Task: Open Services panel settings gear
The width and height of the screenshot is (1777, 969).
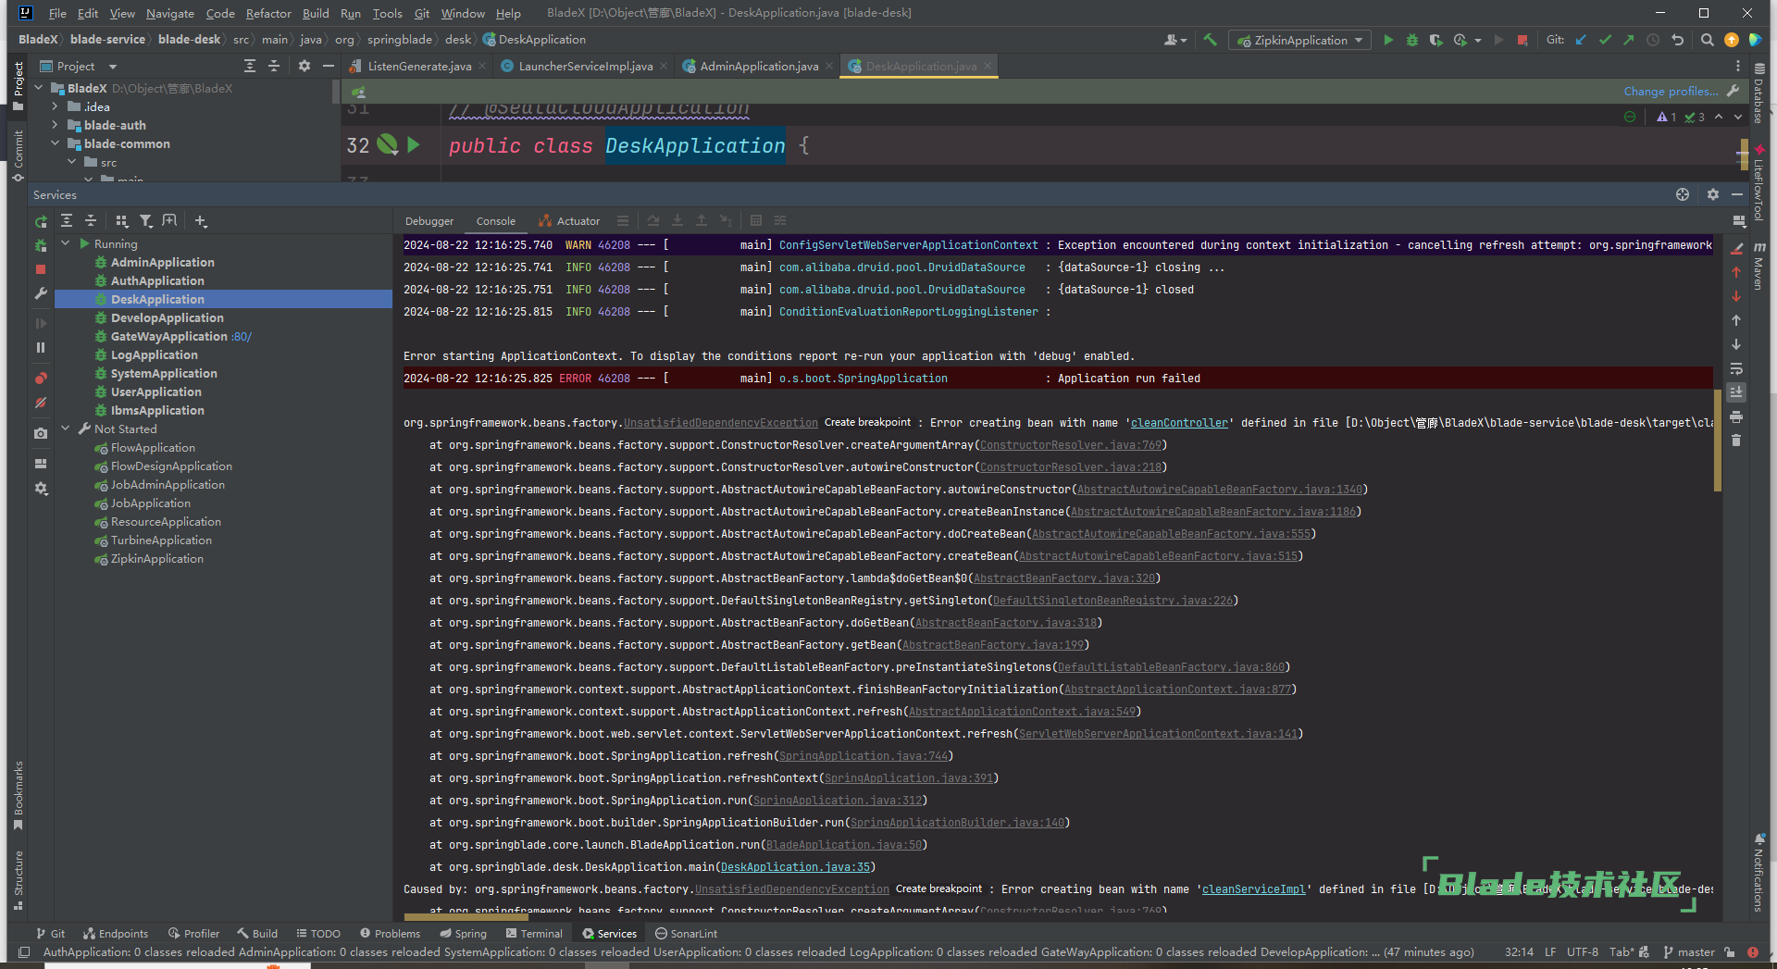Action: (x=1713, y=194)
